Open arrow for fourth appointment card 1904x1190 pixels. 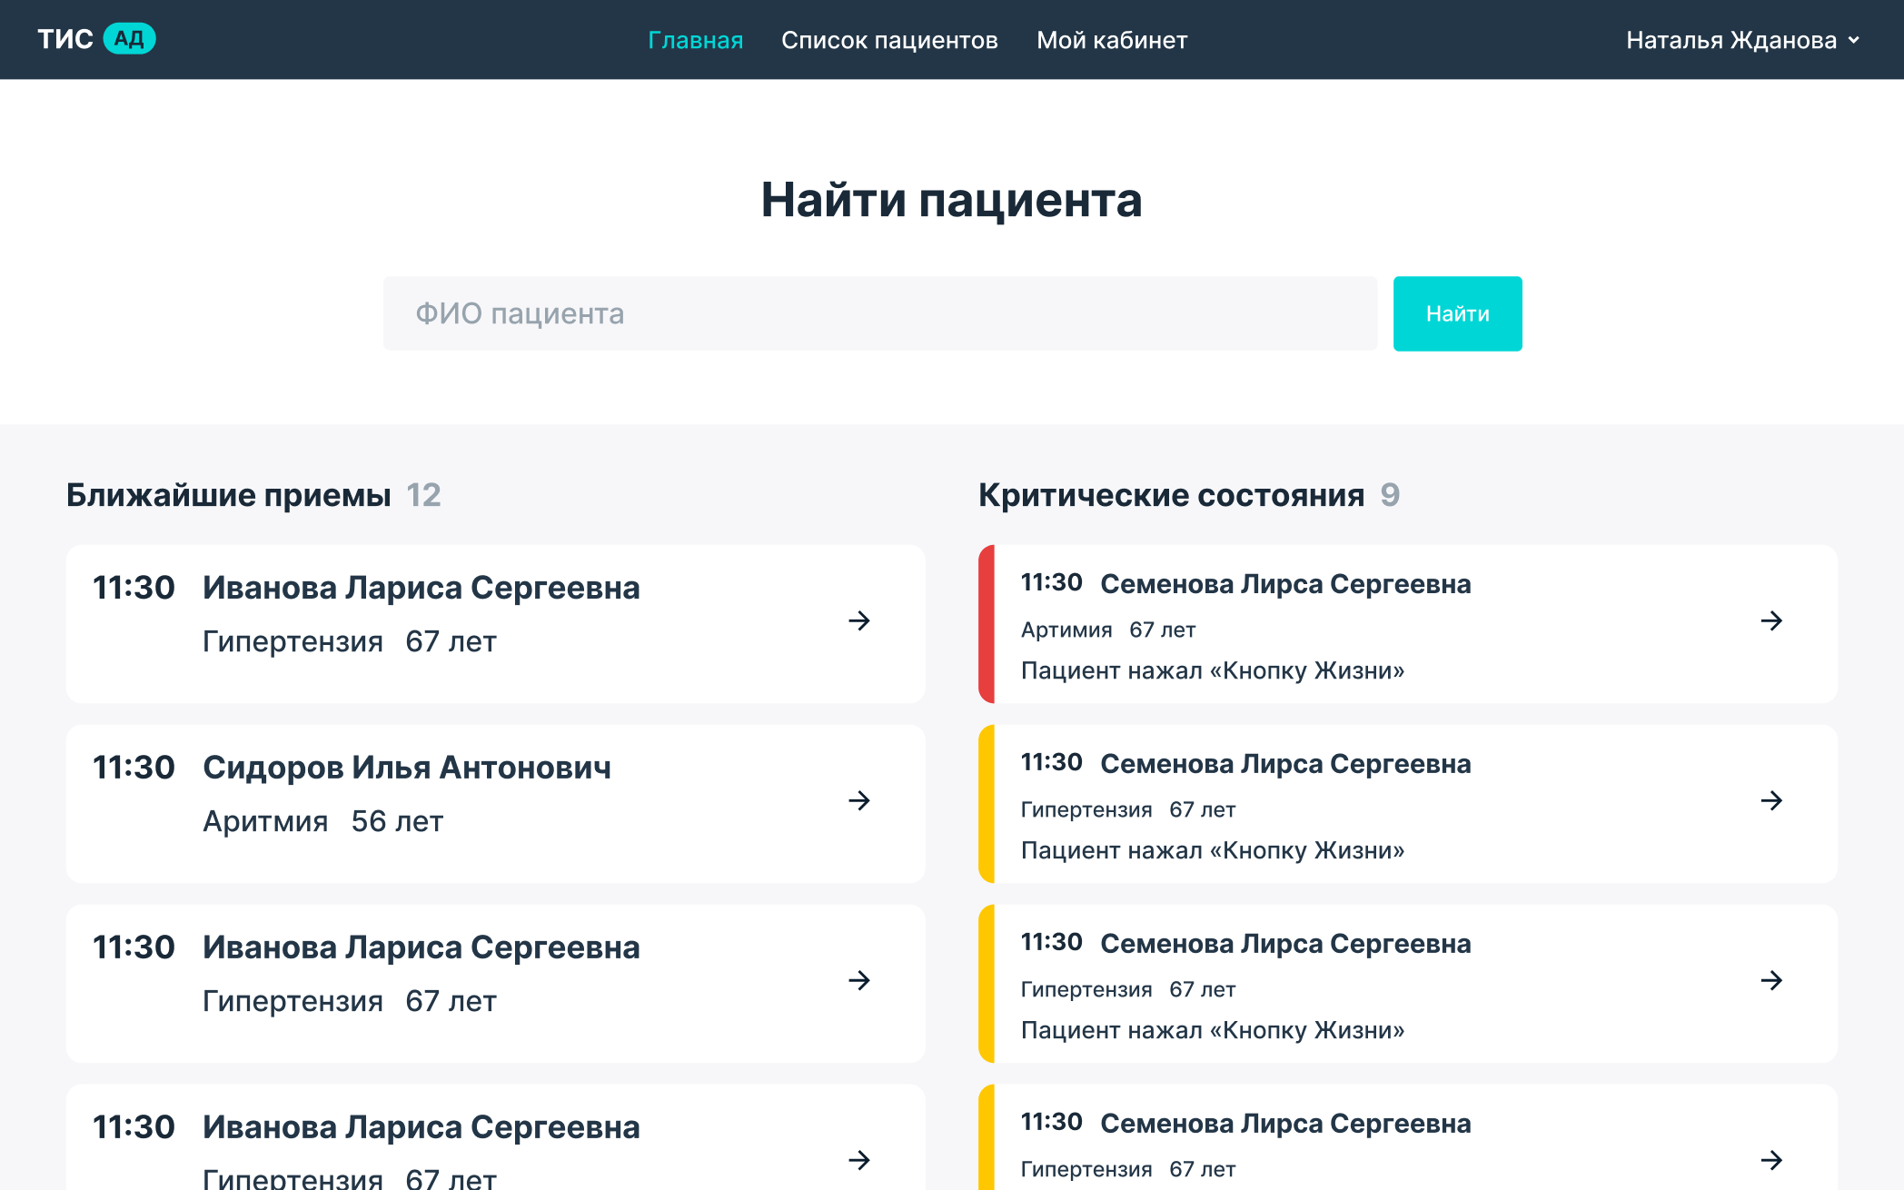858,1160
